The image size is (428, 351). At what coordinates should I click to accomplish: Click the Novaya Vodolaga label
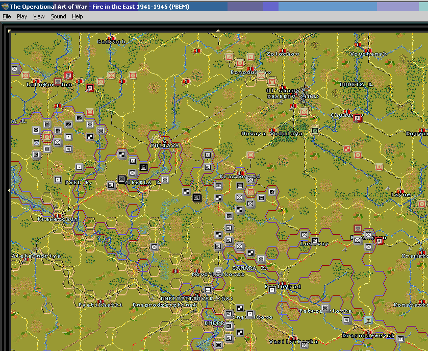(272, 134)
